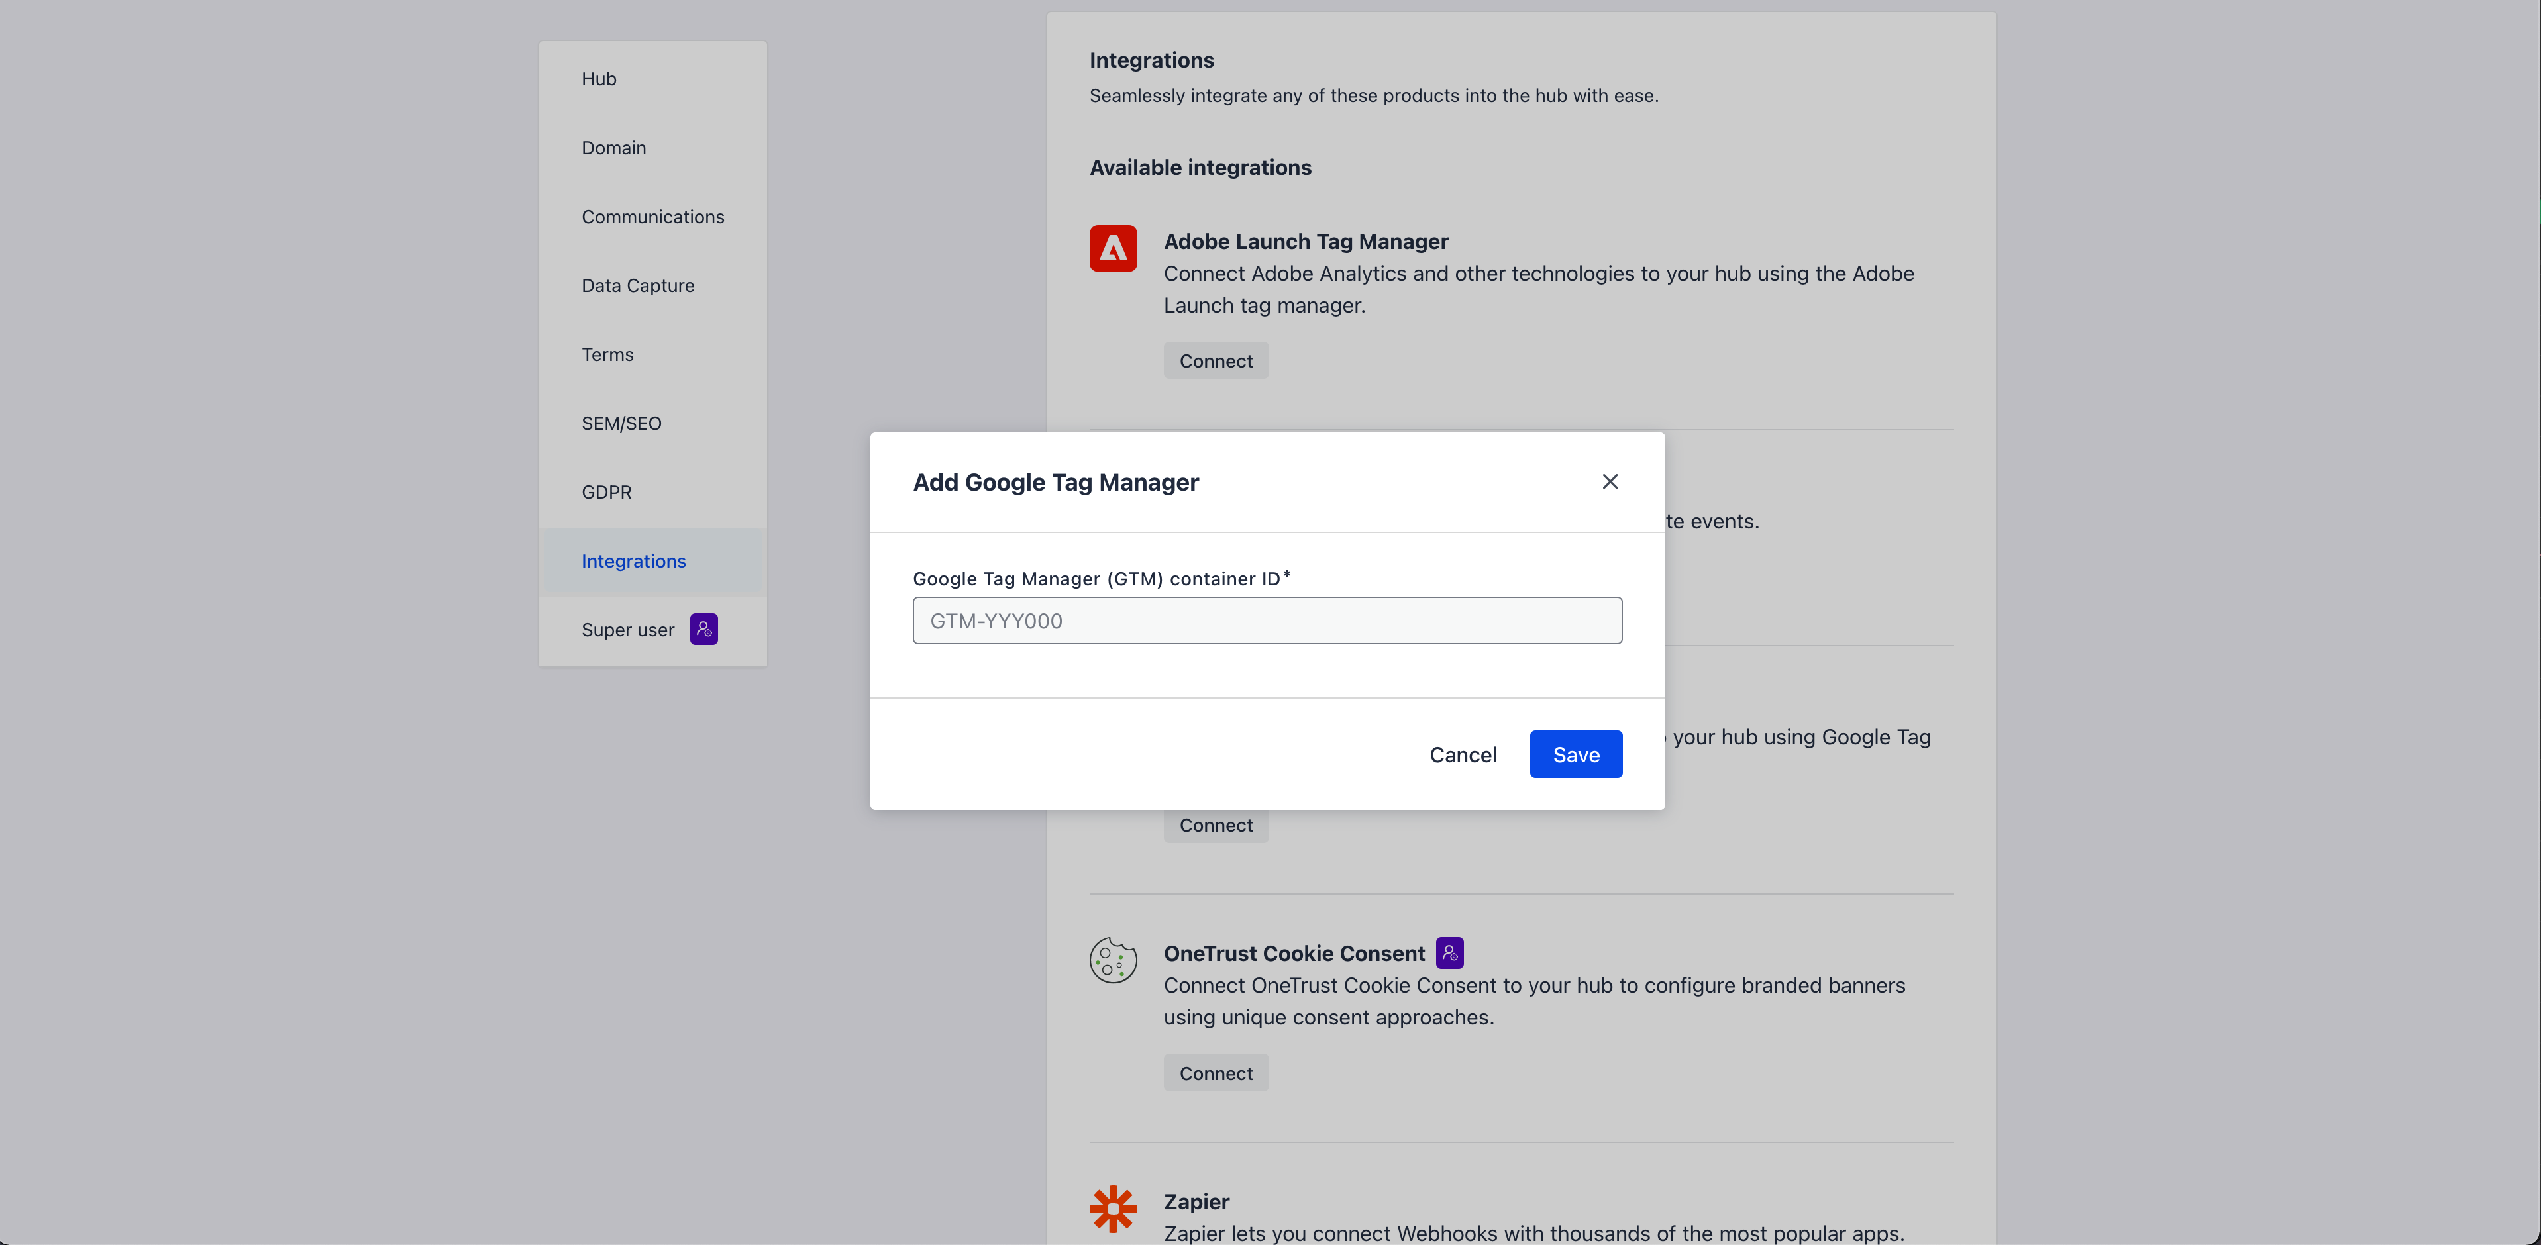Click the Zapier asterisk logo
This screenshot has height=1245, width=2541.
tap(1113, 1209)
